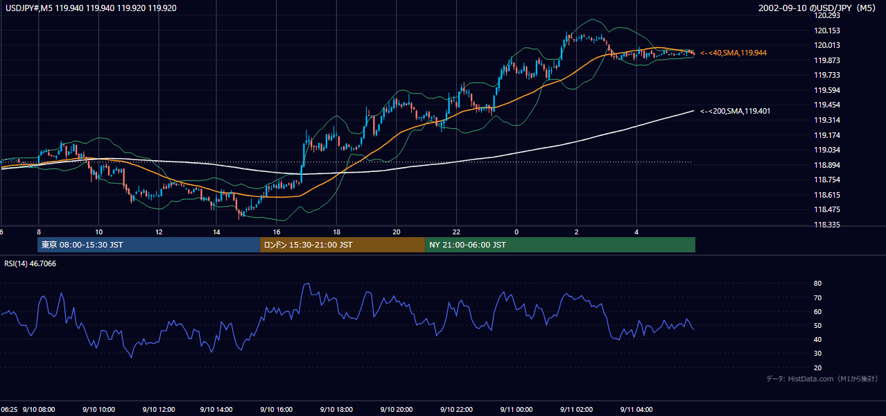The height and width of the screenshot is (416, 886).
Task: Click price axis value 119.454
Action: pos(826,105)
